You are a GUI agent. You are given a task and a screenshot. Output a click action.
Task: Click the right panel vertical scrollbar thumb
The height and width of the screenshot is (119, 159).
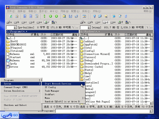(151, 46)
